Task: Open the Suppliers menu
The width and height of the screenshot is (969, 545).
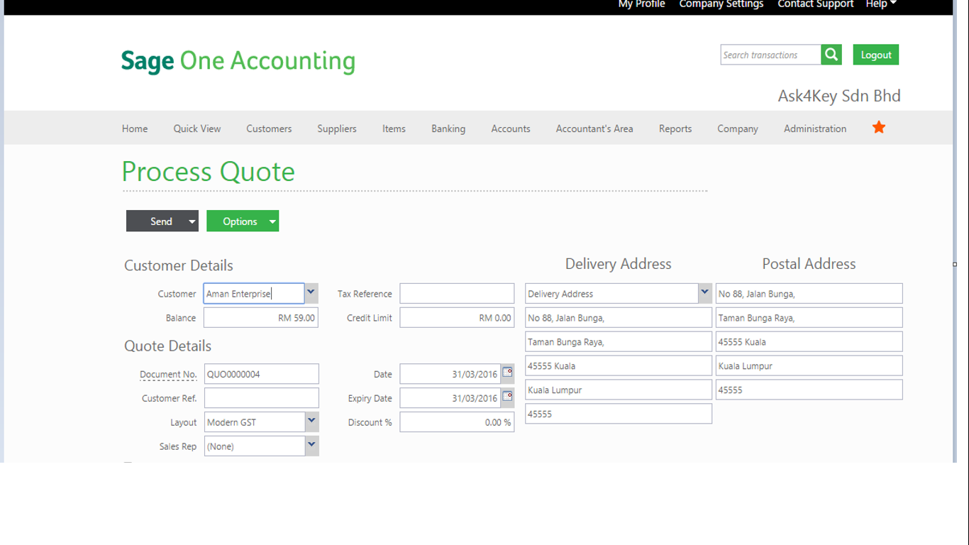Action: coord(337,128)
